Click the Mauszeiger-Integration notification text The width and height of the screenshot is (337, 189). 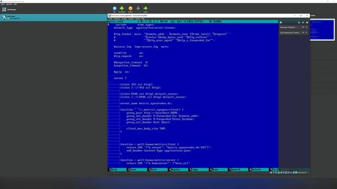point(289,27)
